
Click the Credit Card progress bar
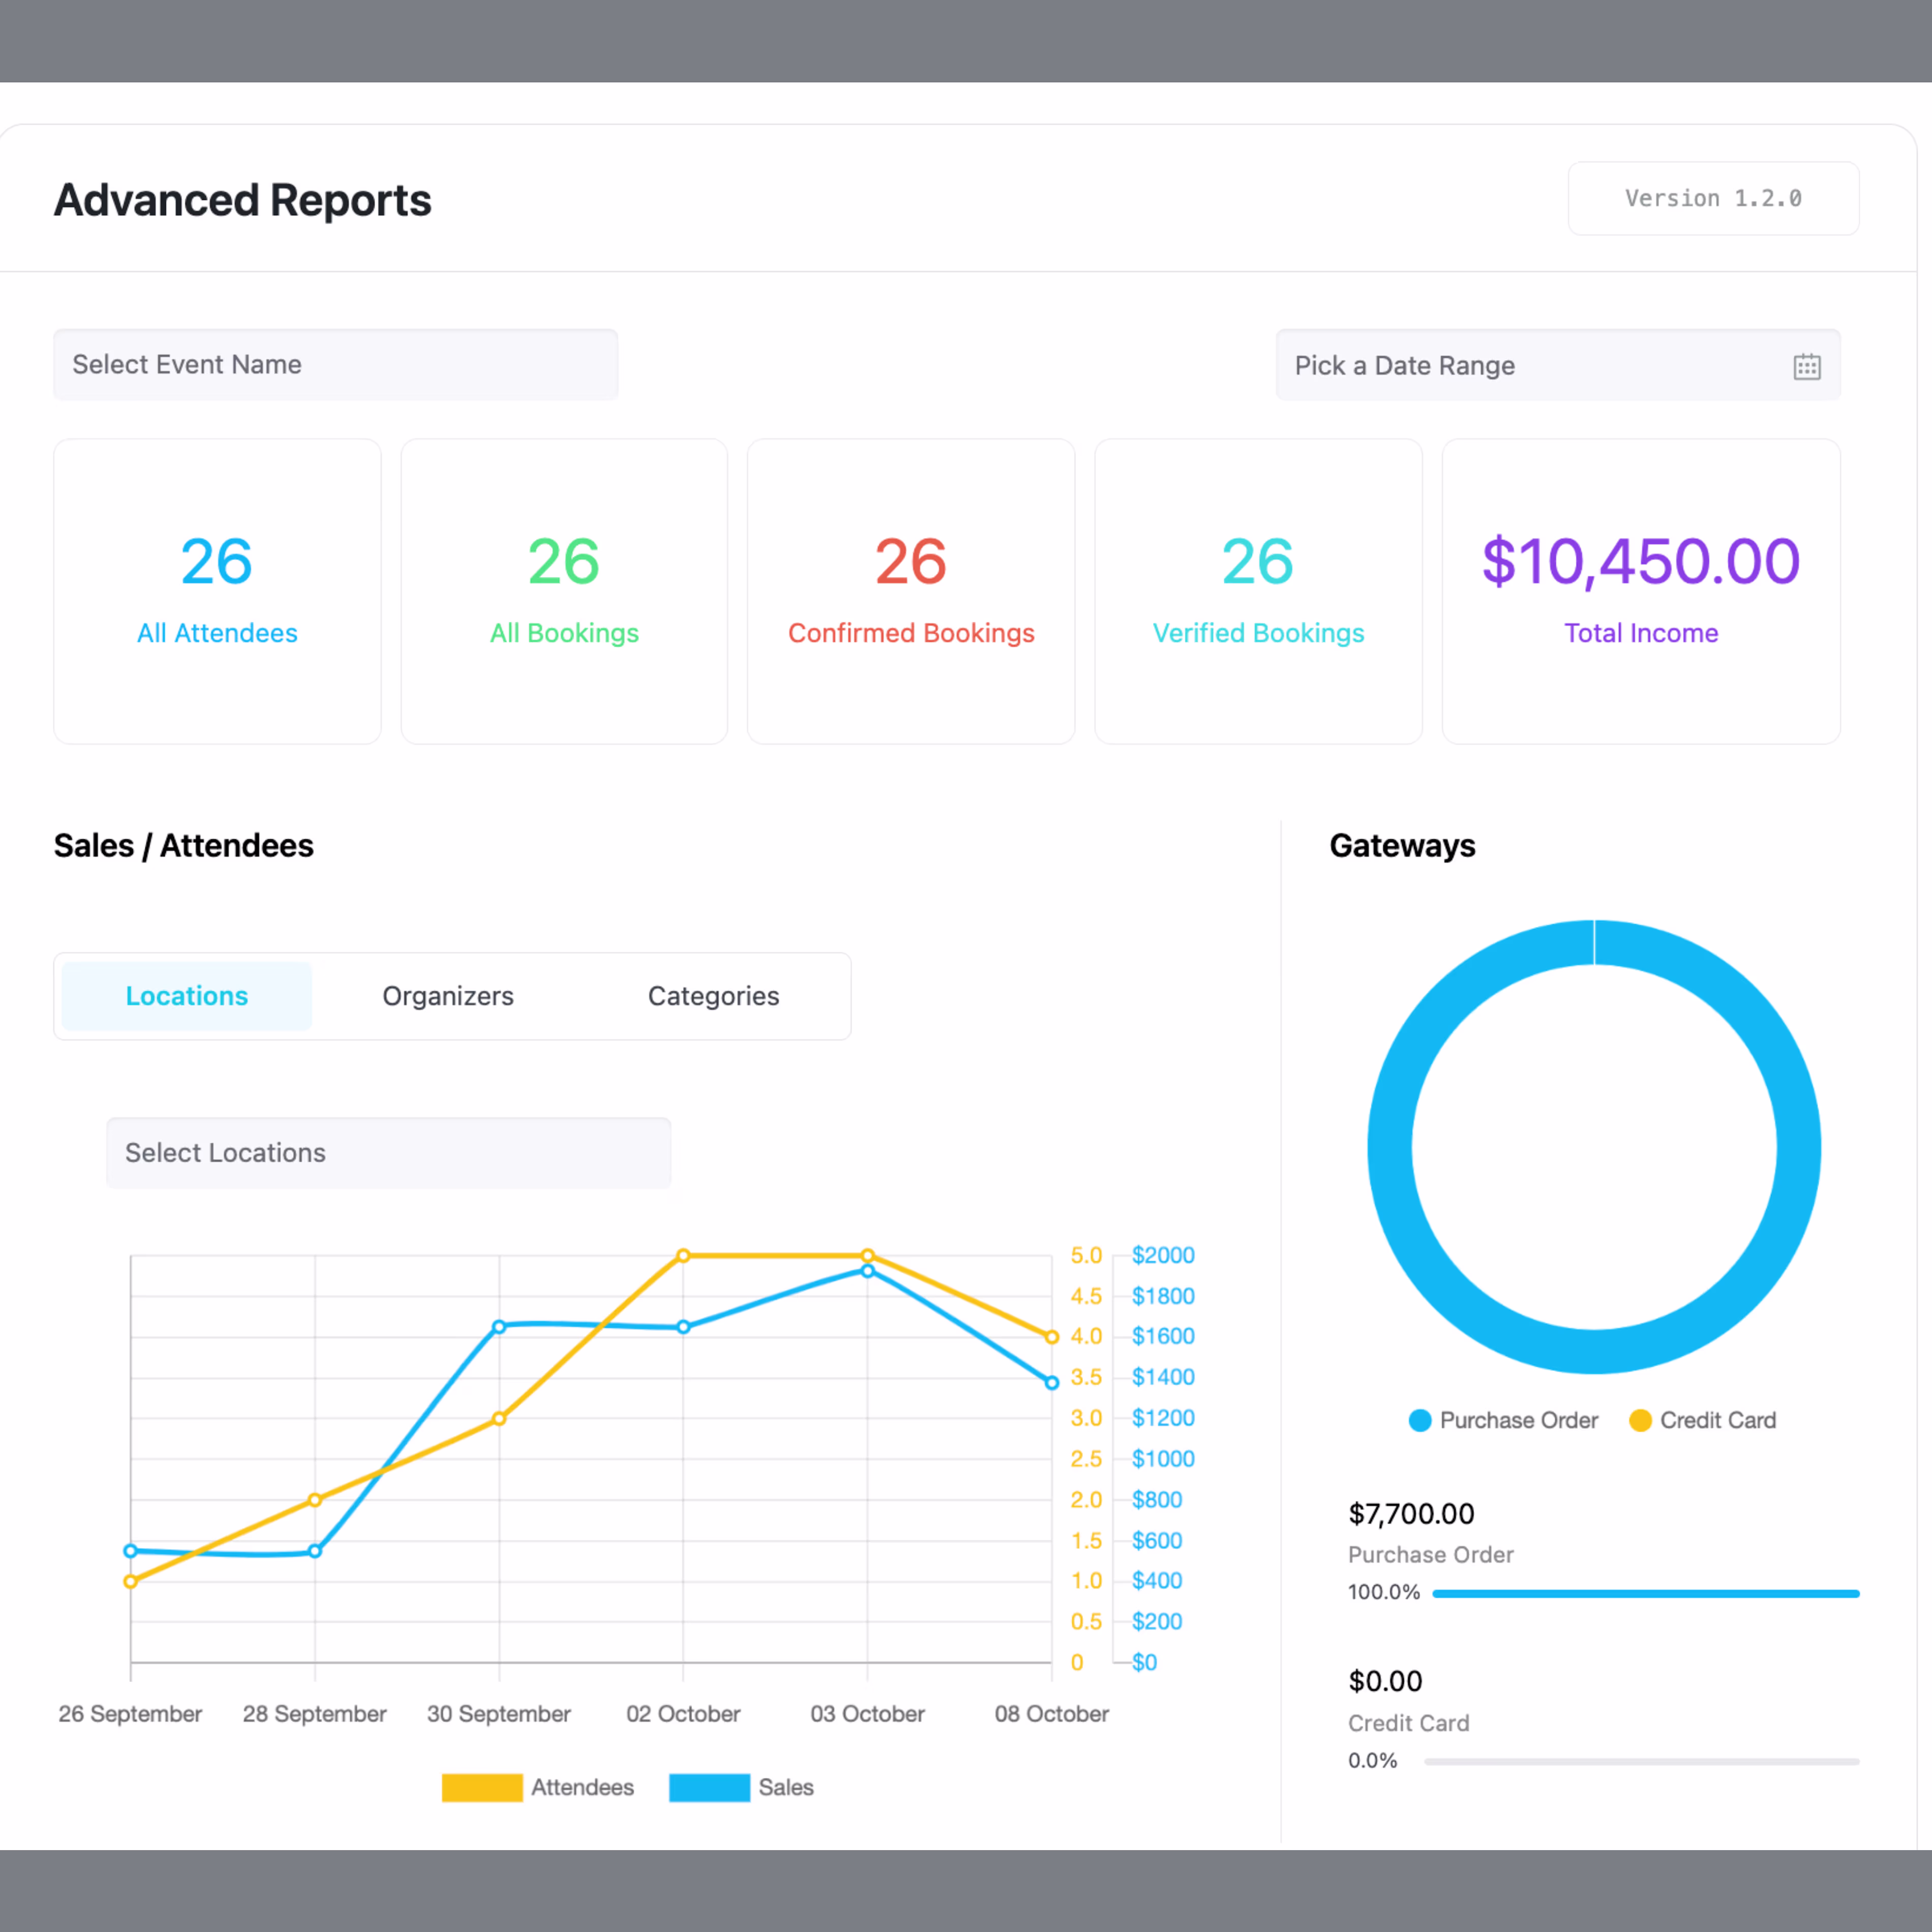pyautogui.click(x=1641, y=1761)
